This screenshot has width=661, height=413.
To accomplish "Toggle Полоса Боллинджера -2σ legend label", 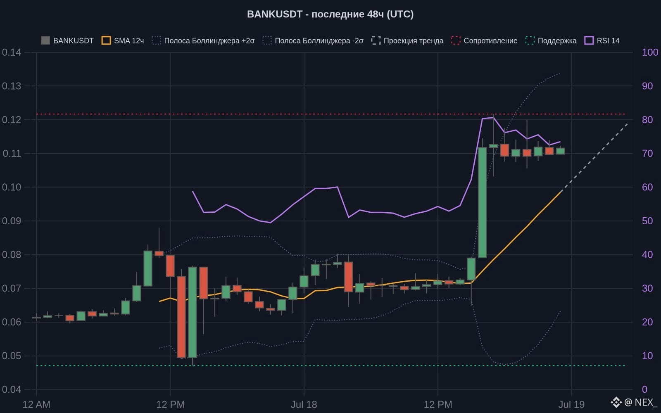I will (319, 41).
